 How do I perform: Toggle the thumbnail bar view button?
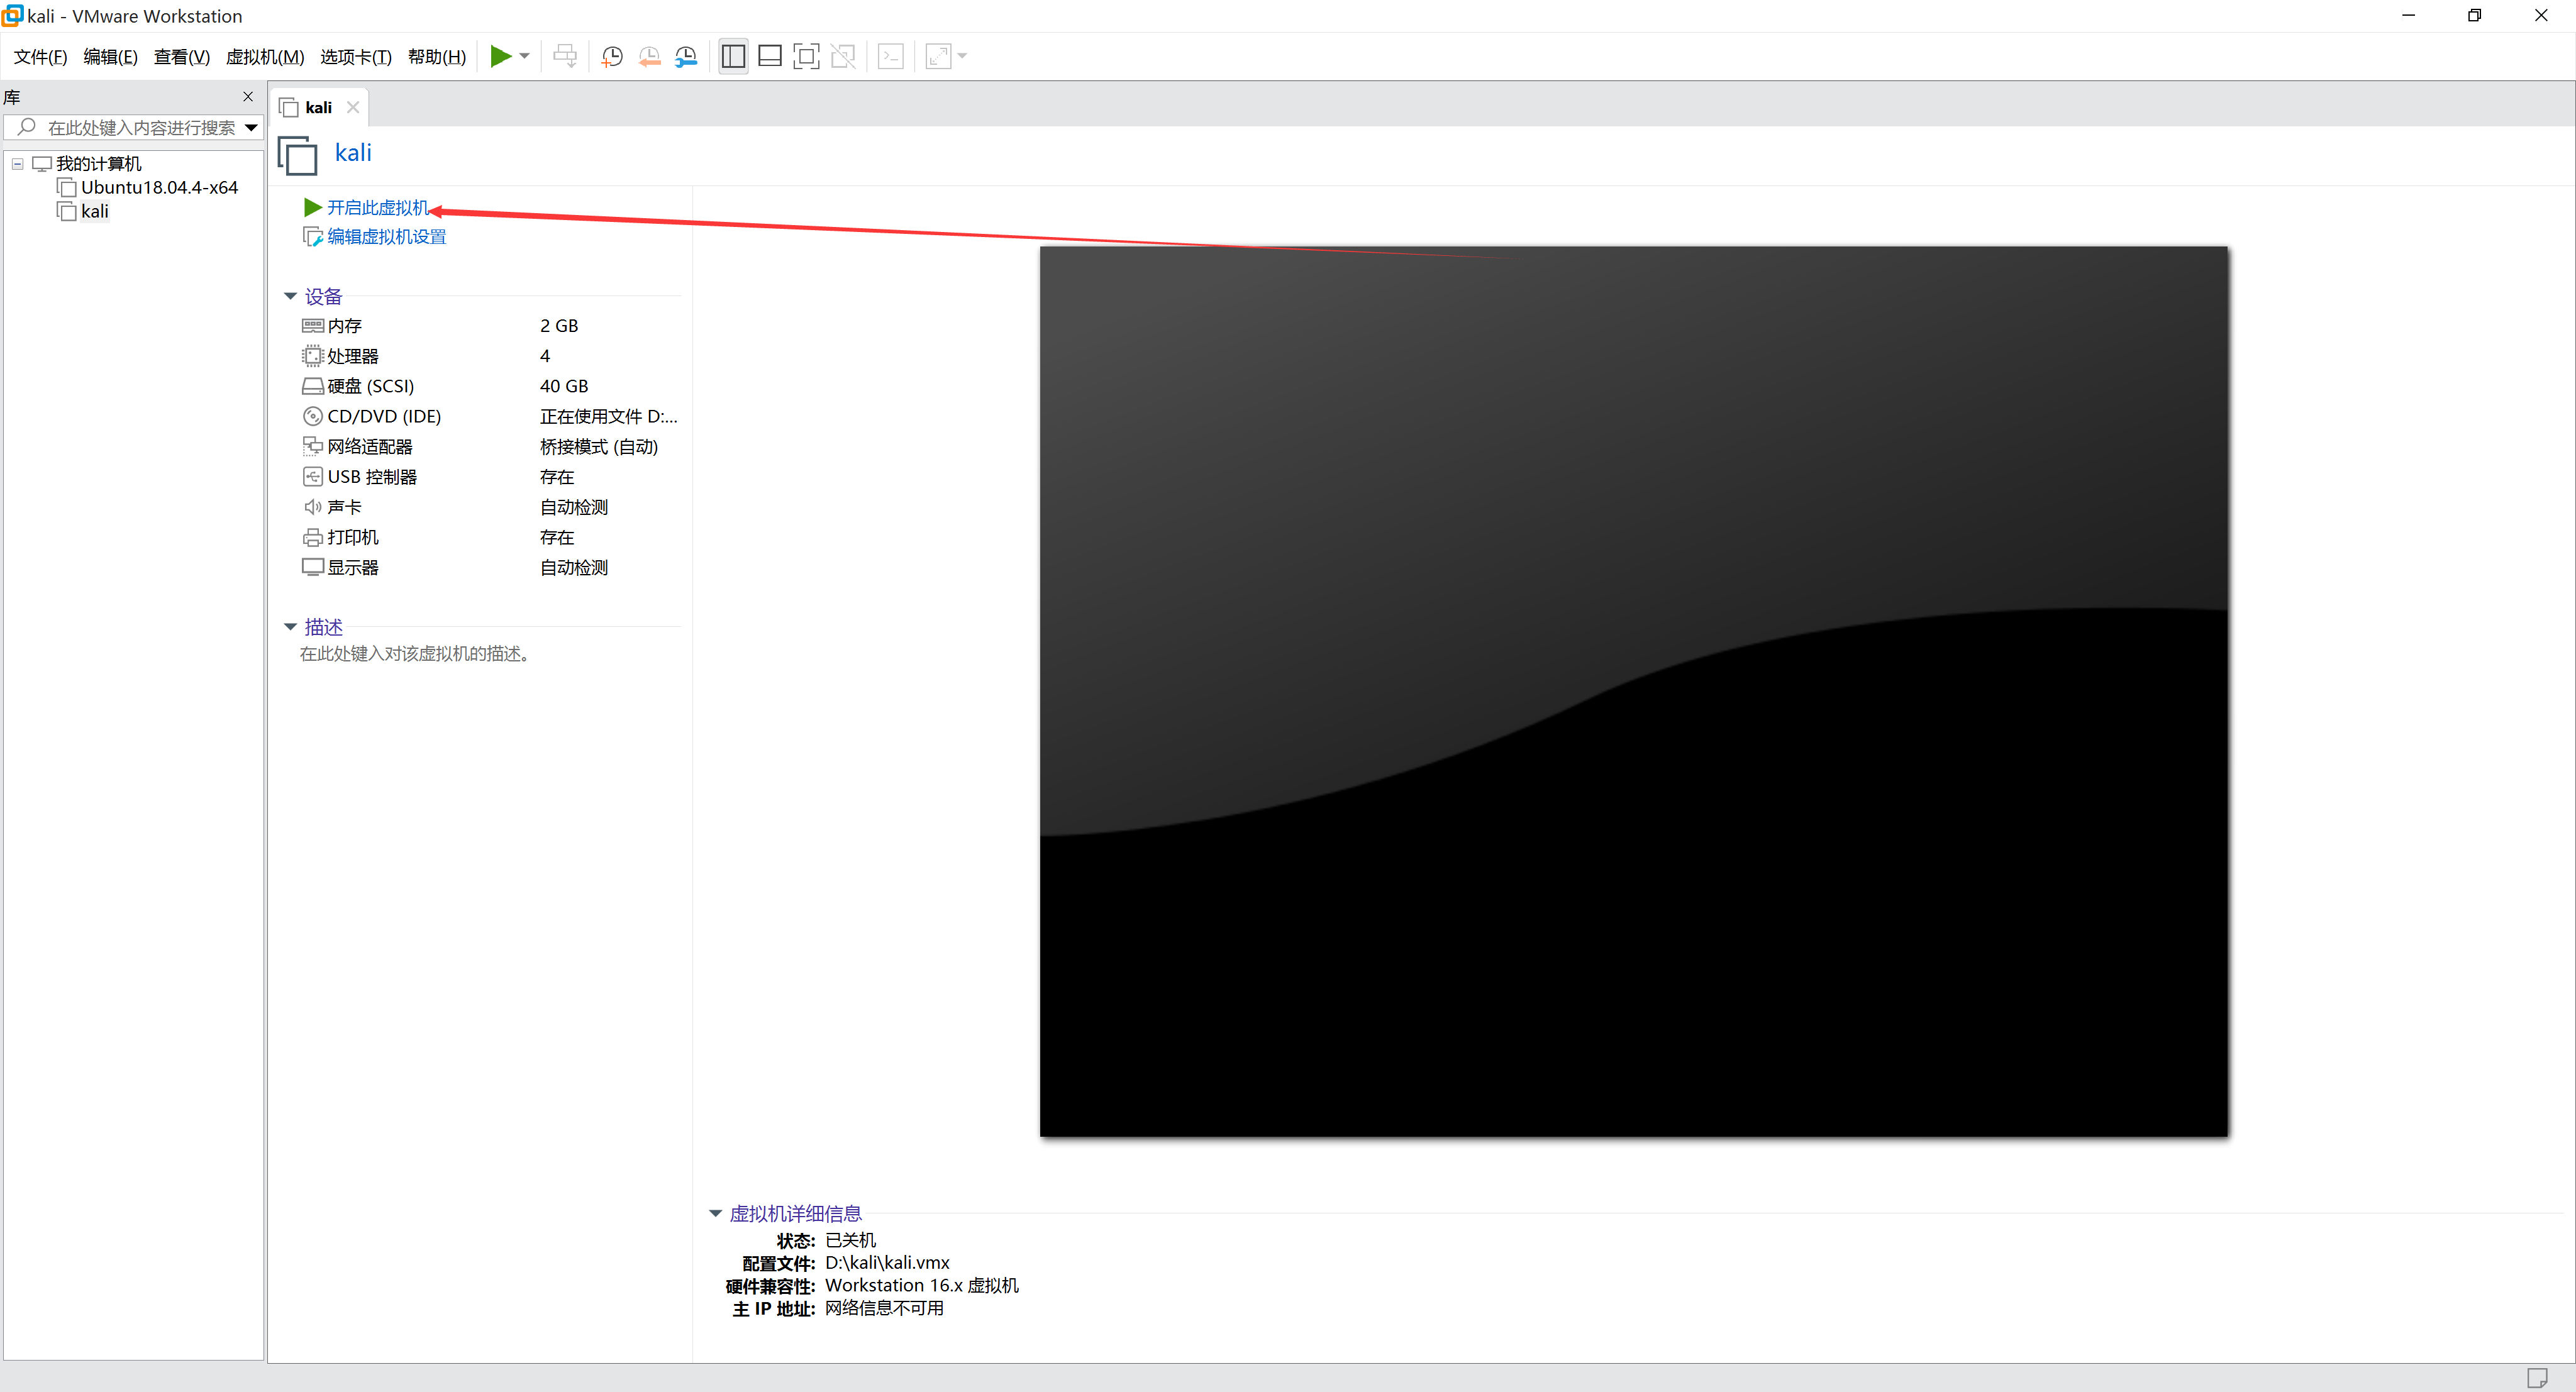770,56
